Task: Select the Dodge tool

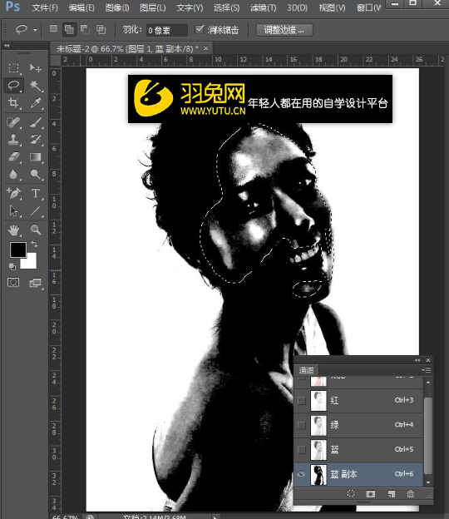Action: (x=35, y=174)
